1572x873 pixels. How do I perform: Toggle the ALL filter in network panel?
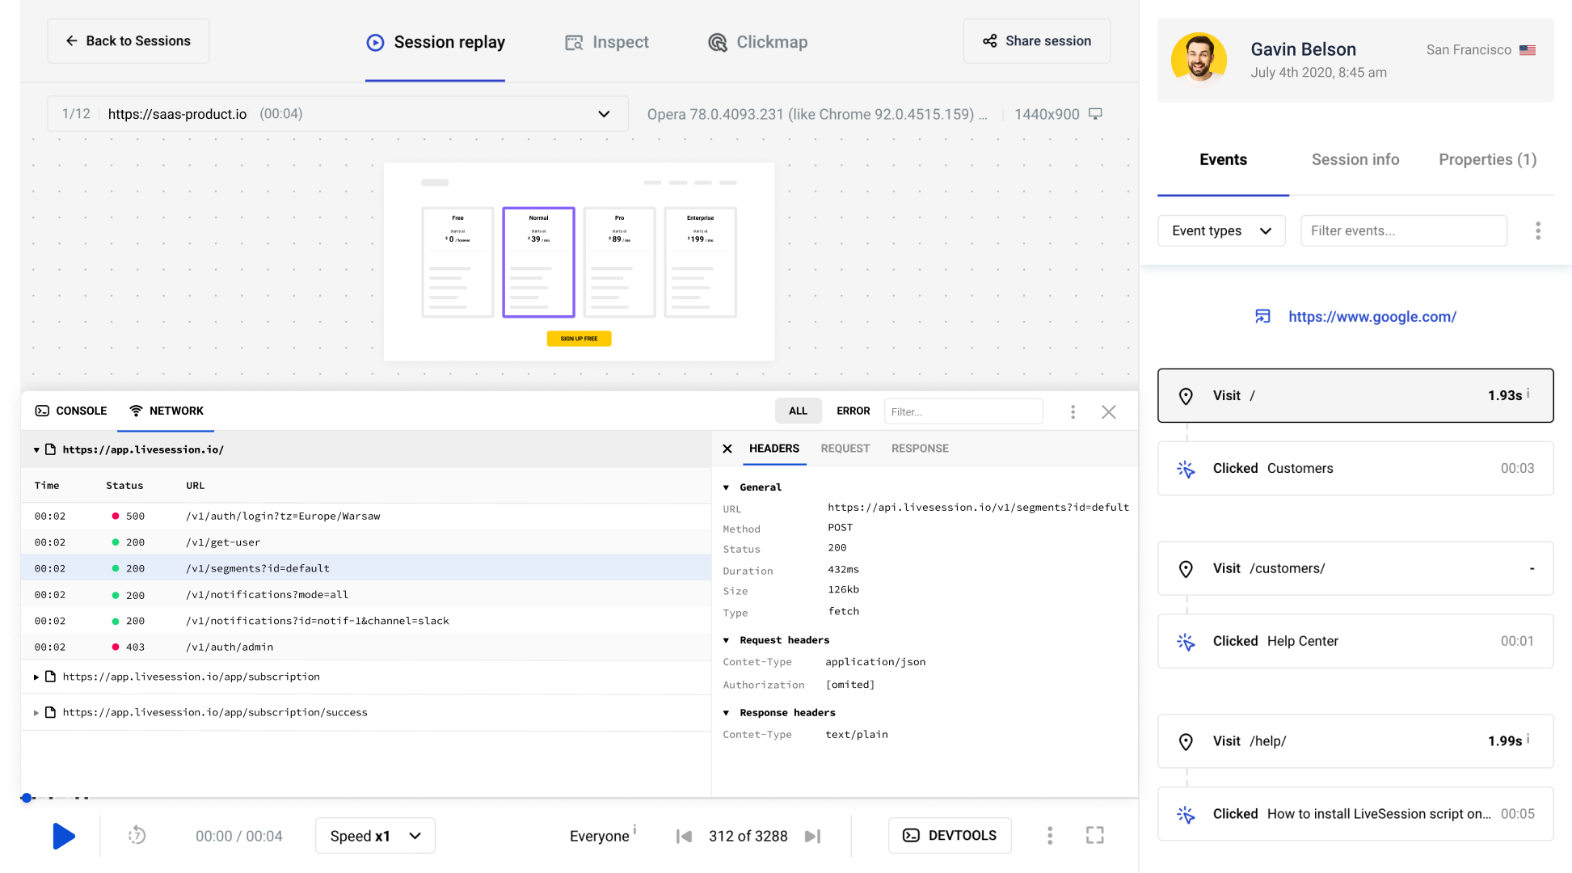[x=798, y=411]
